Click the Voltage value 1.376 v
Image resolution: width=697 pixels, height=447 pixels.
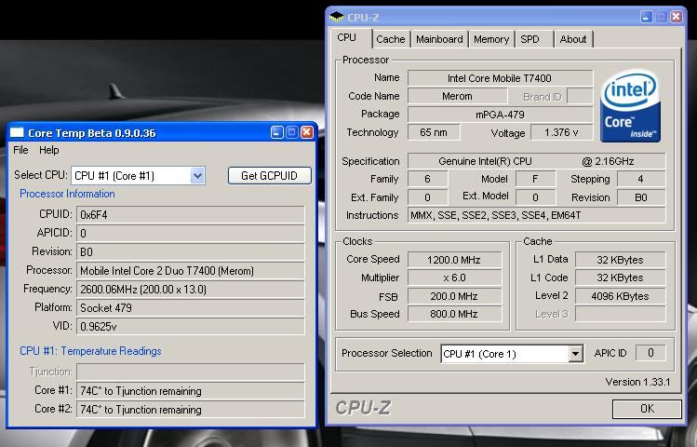(x=561, y=132)
